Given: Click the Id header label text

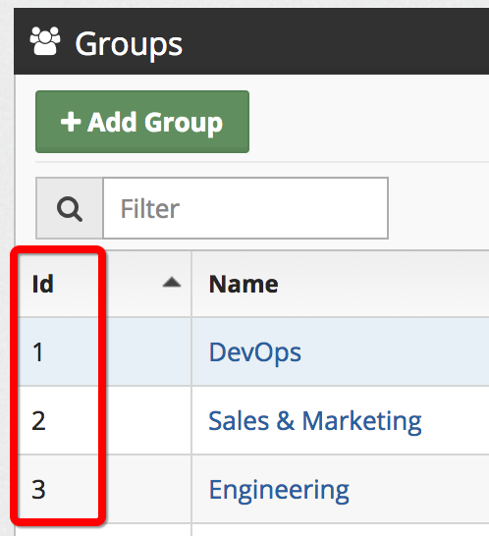Looking at the screenshot, I should (43, 284).
